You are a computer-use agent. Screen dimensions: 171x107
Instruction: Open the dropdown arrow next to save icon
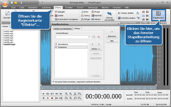click(24, 3)
